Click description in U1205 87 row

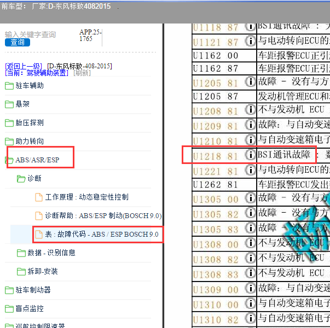point(294,97)
